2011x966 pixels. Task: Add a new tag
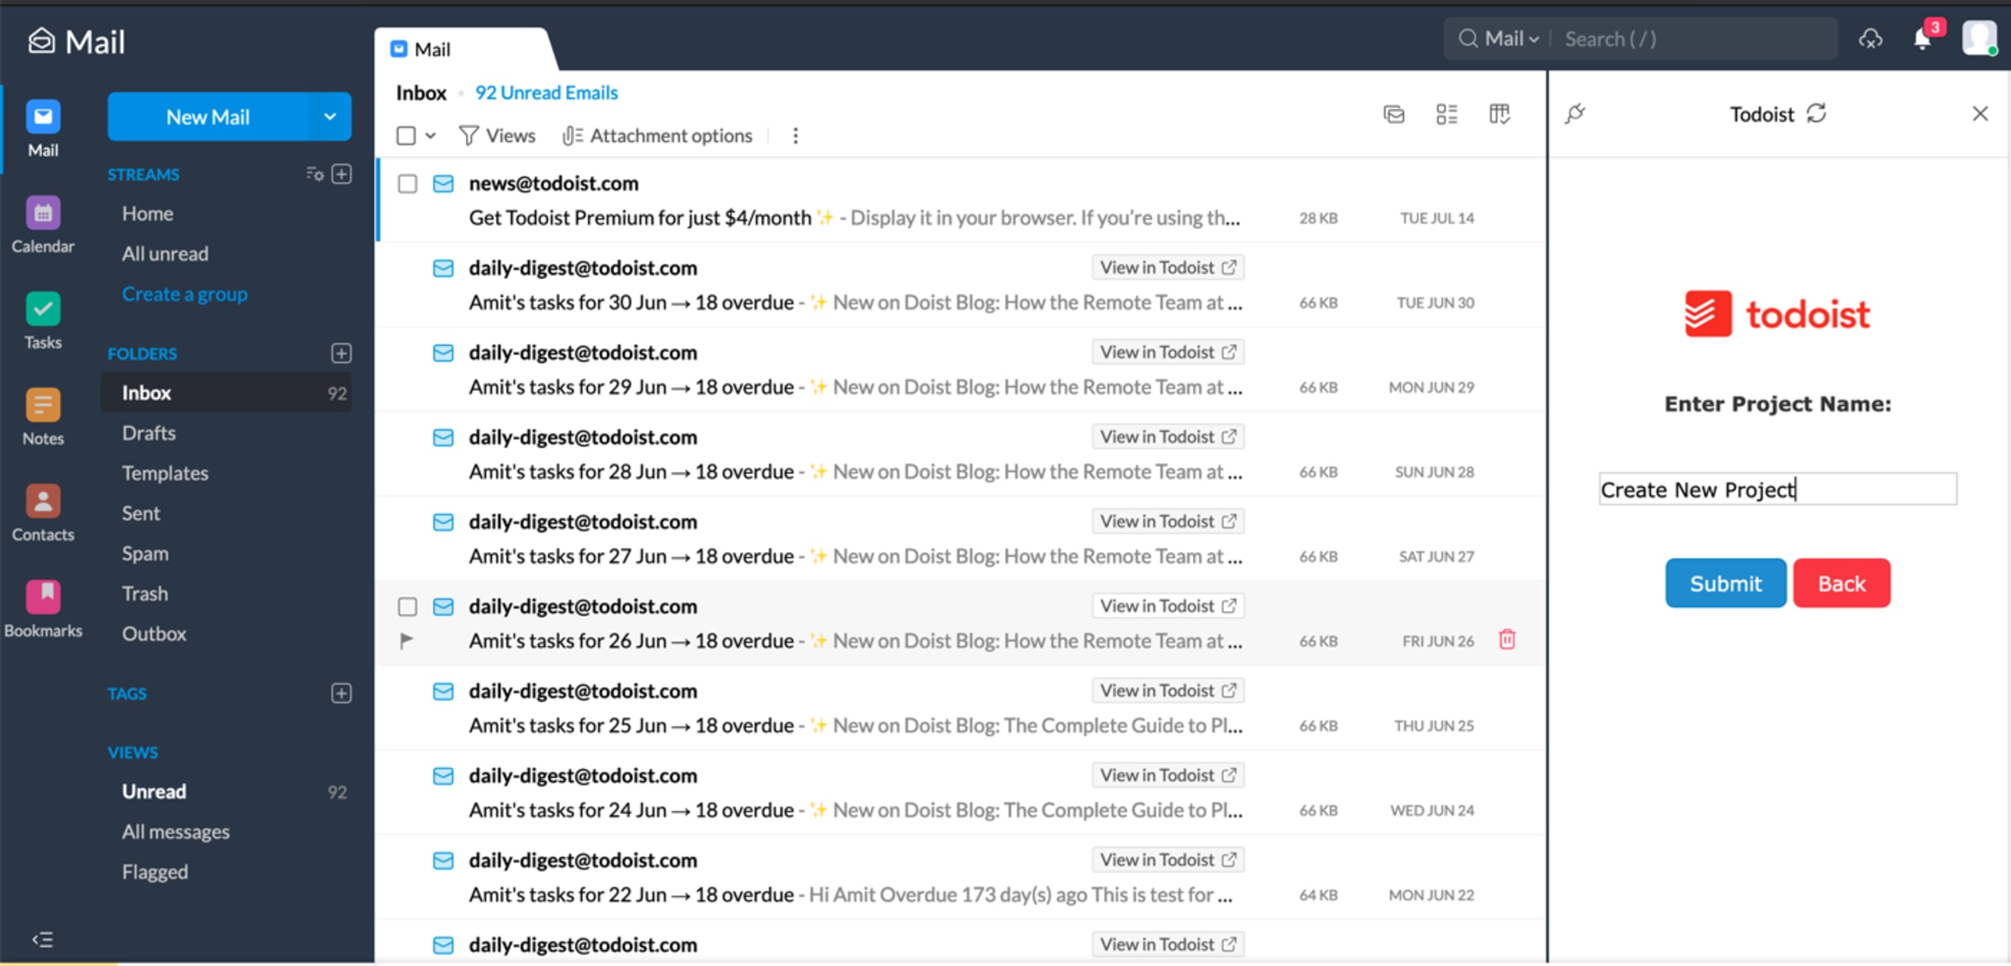[341, 692]
